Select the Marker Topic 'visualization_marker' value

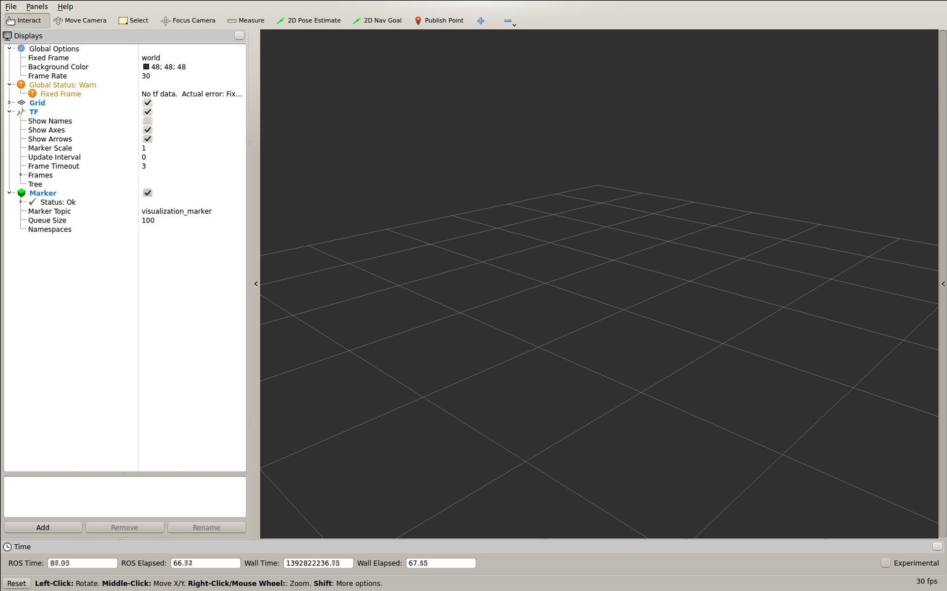176,211
